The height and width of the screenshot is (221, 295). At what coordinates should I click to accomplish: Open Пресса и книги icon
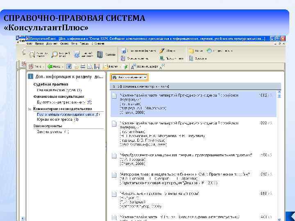(x=162, y=58)
